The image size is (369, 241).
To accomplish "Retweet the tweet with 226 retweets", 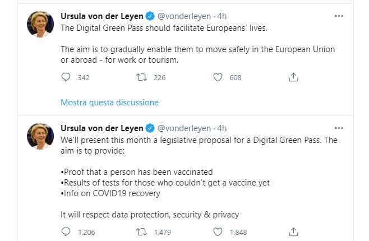I will pos(141,77).
